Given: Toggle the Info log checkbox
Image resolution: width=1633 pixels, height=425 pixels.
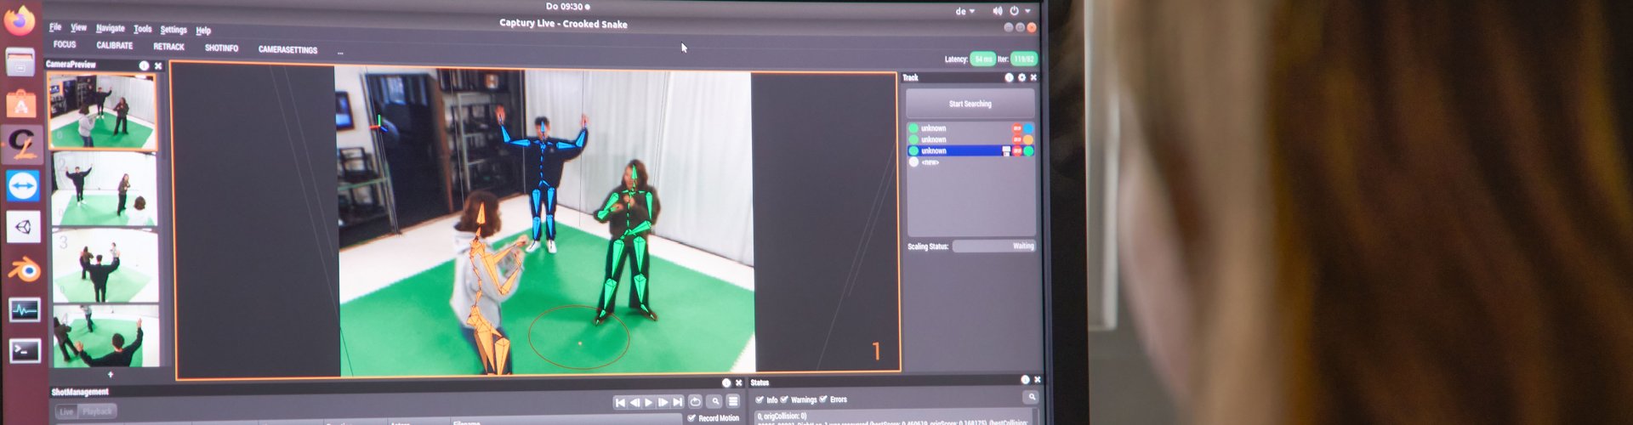Looking at the screenshot, I should (760, 399).
